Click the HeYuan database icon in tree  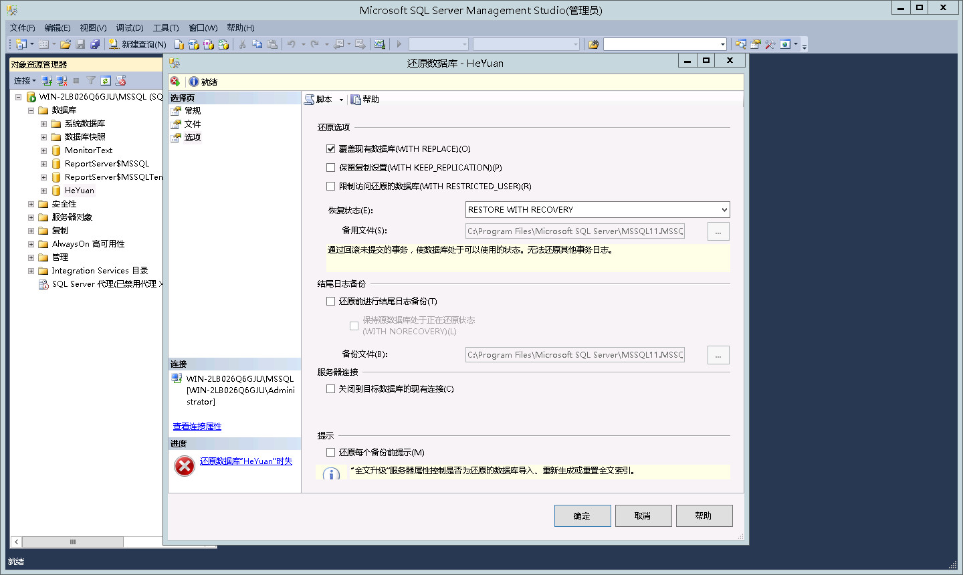[x=56, y=191]
